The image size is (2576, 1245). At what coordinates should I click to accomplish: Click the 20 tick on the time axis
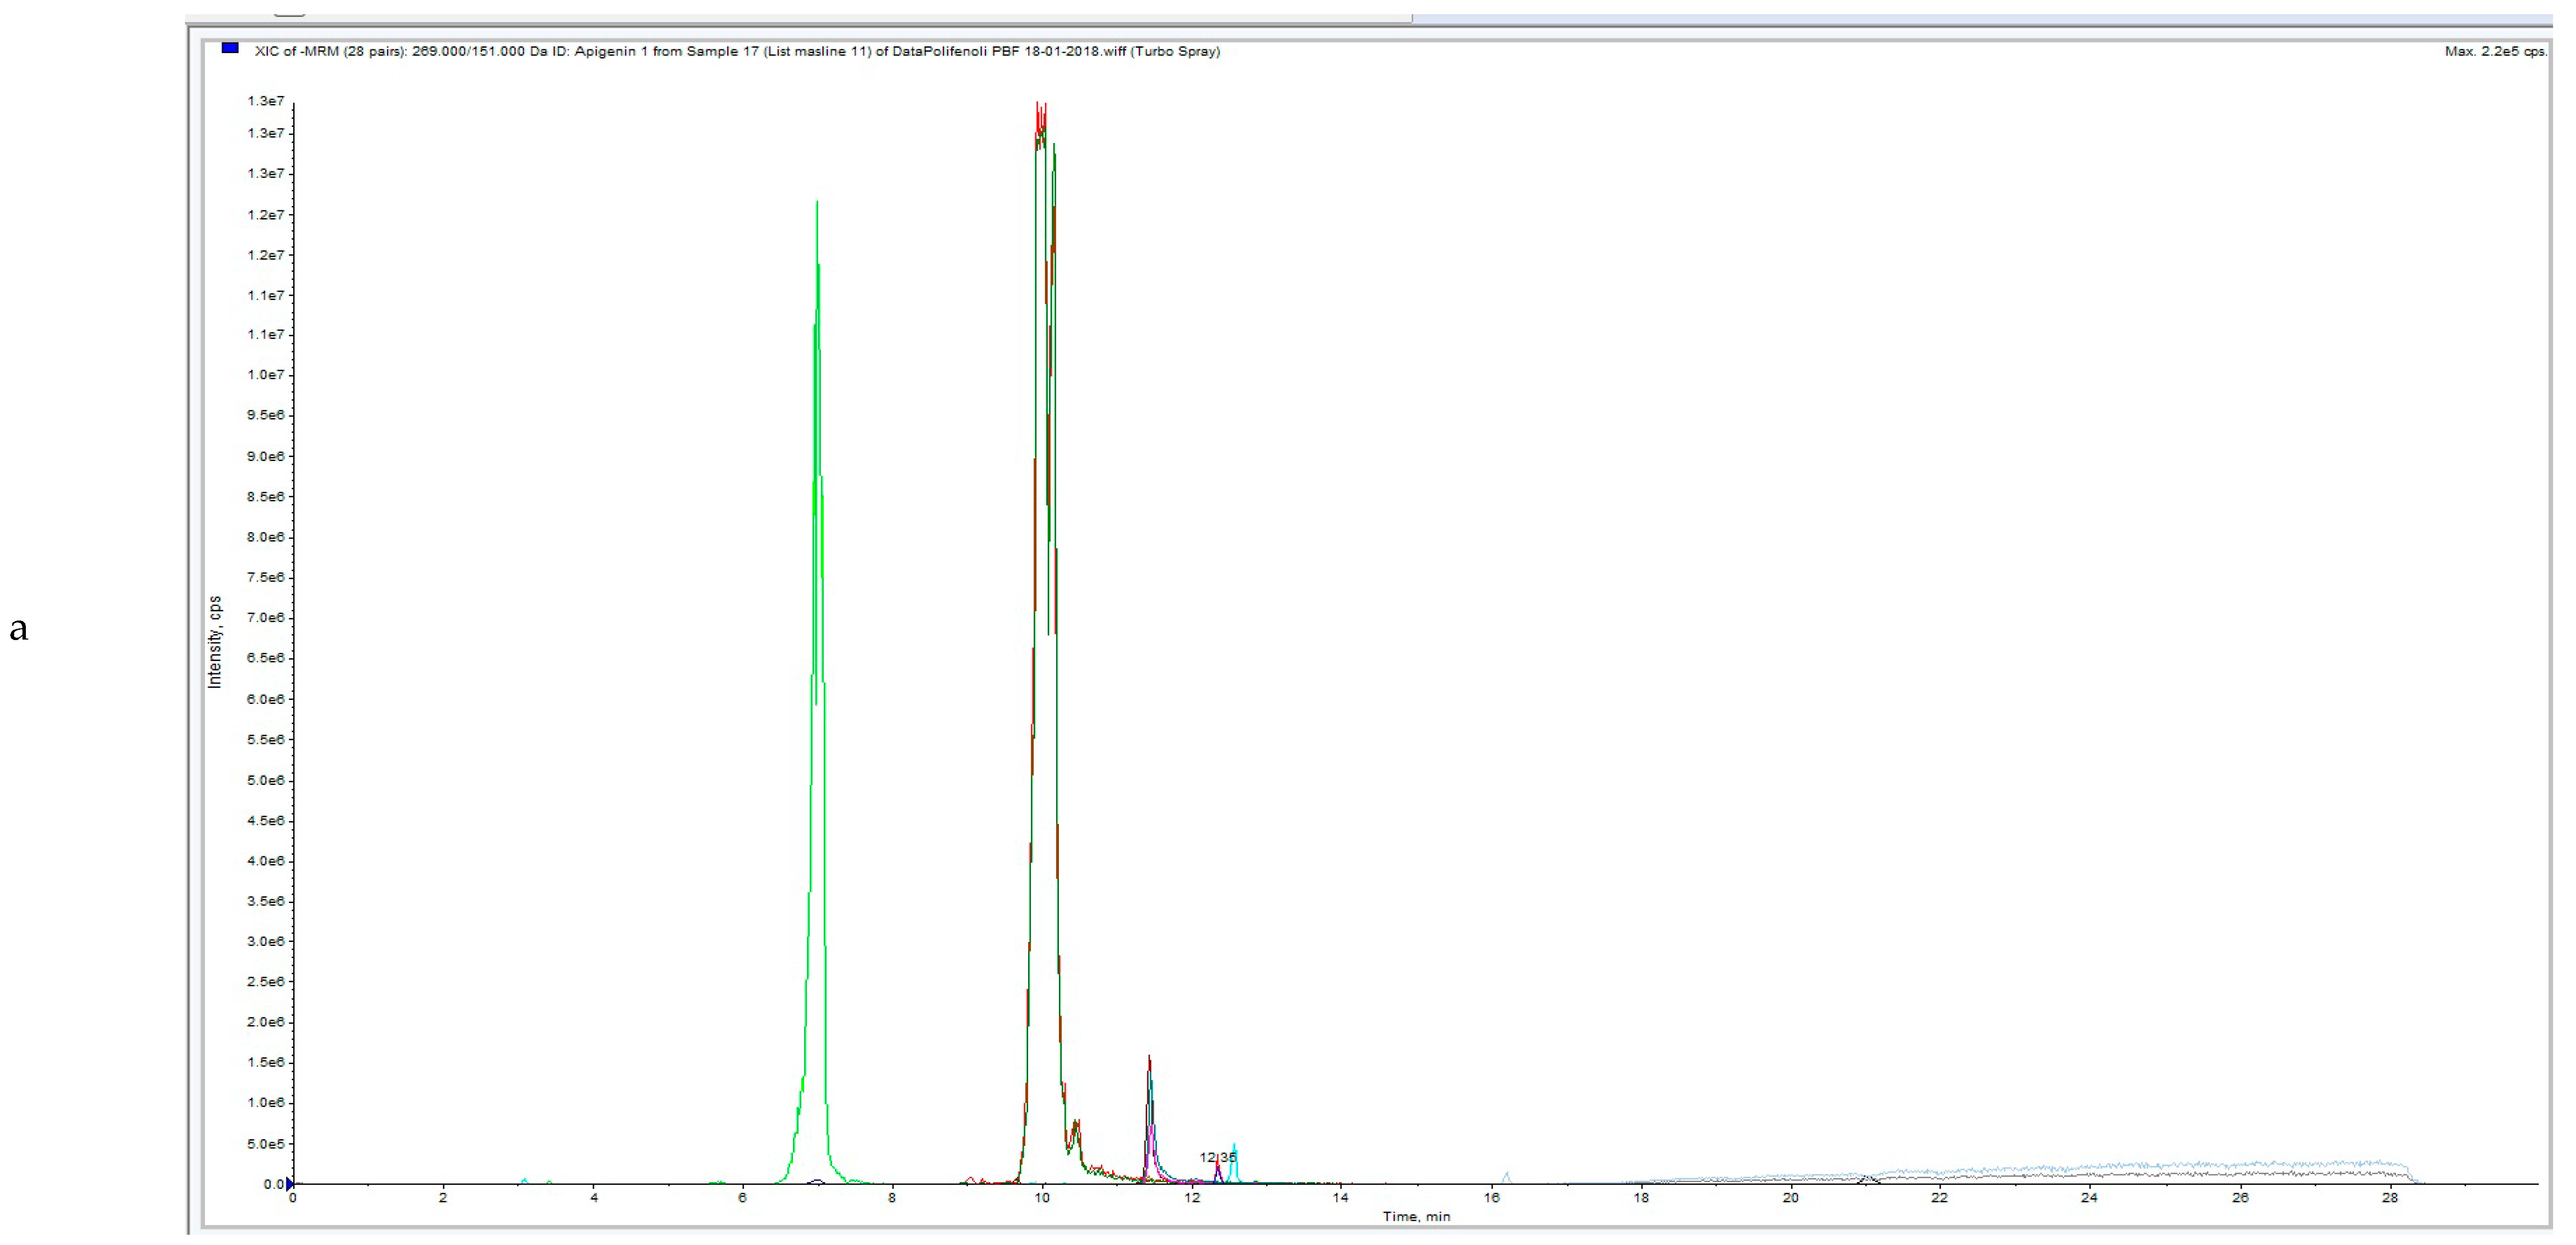1790,1198
